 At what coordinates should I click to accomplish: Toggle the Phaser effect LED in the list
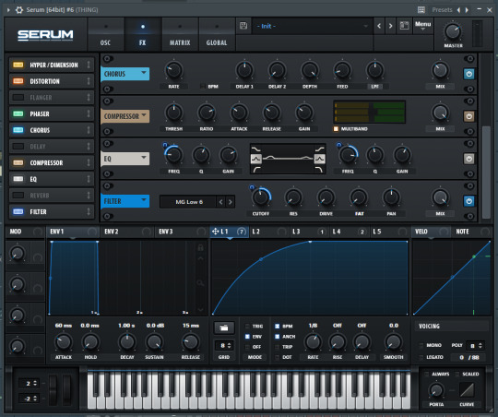pos(18,113)
